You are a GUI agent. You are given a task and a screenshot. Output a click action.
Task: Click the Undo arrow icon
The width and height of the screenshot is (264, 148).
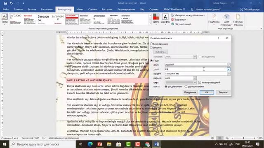(x=11, y=3)
